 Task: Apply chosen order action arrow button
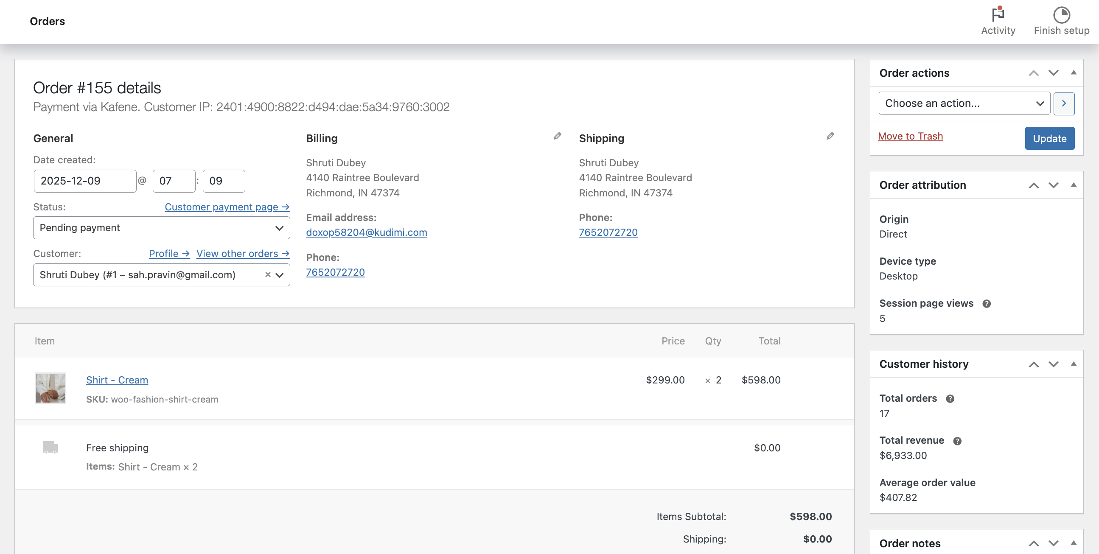(1064, 103)
